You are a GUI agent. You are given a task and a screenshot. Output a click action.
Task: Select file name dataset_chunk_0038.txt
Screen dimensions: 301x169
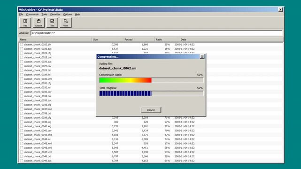(38, 113)
